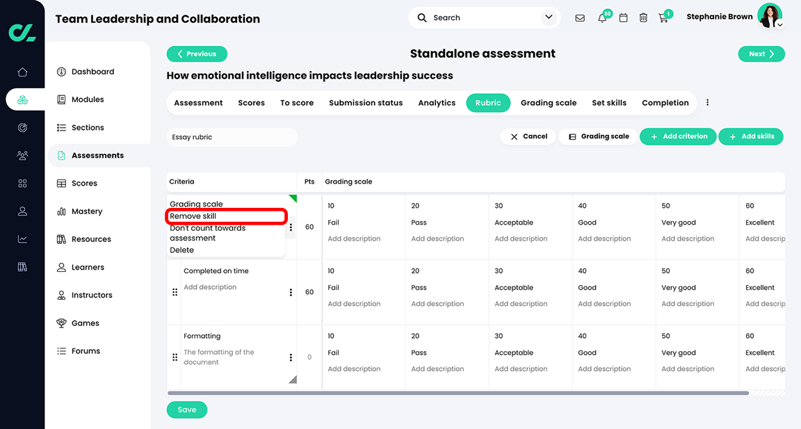Open the overflow menu beside the Completion tab
This screenshot has width=801, height=429.
[x=707, y=102]
